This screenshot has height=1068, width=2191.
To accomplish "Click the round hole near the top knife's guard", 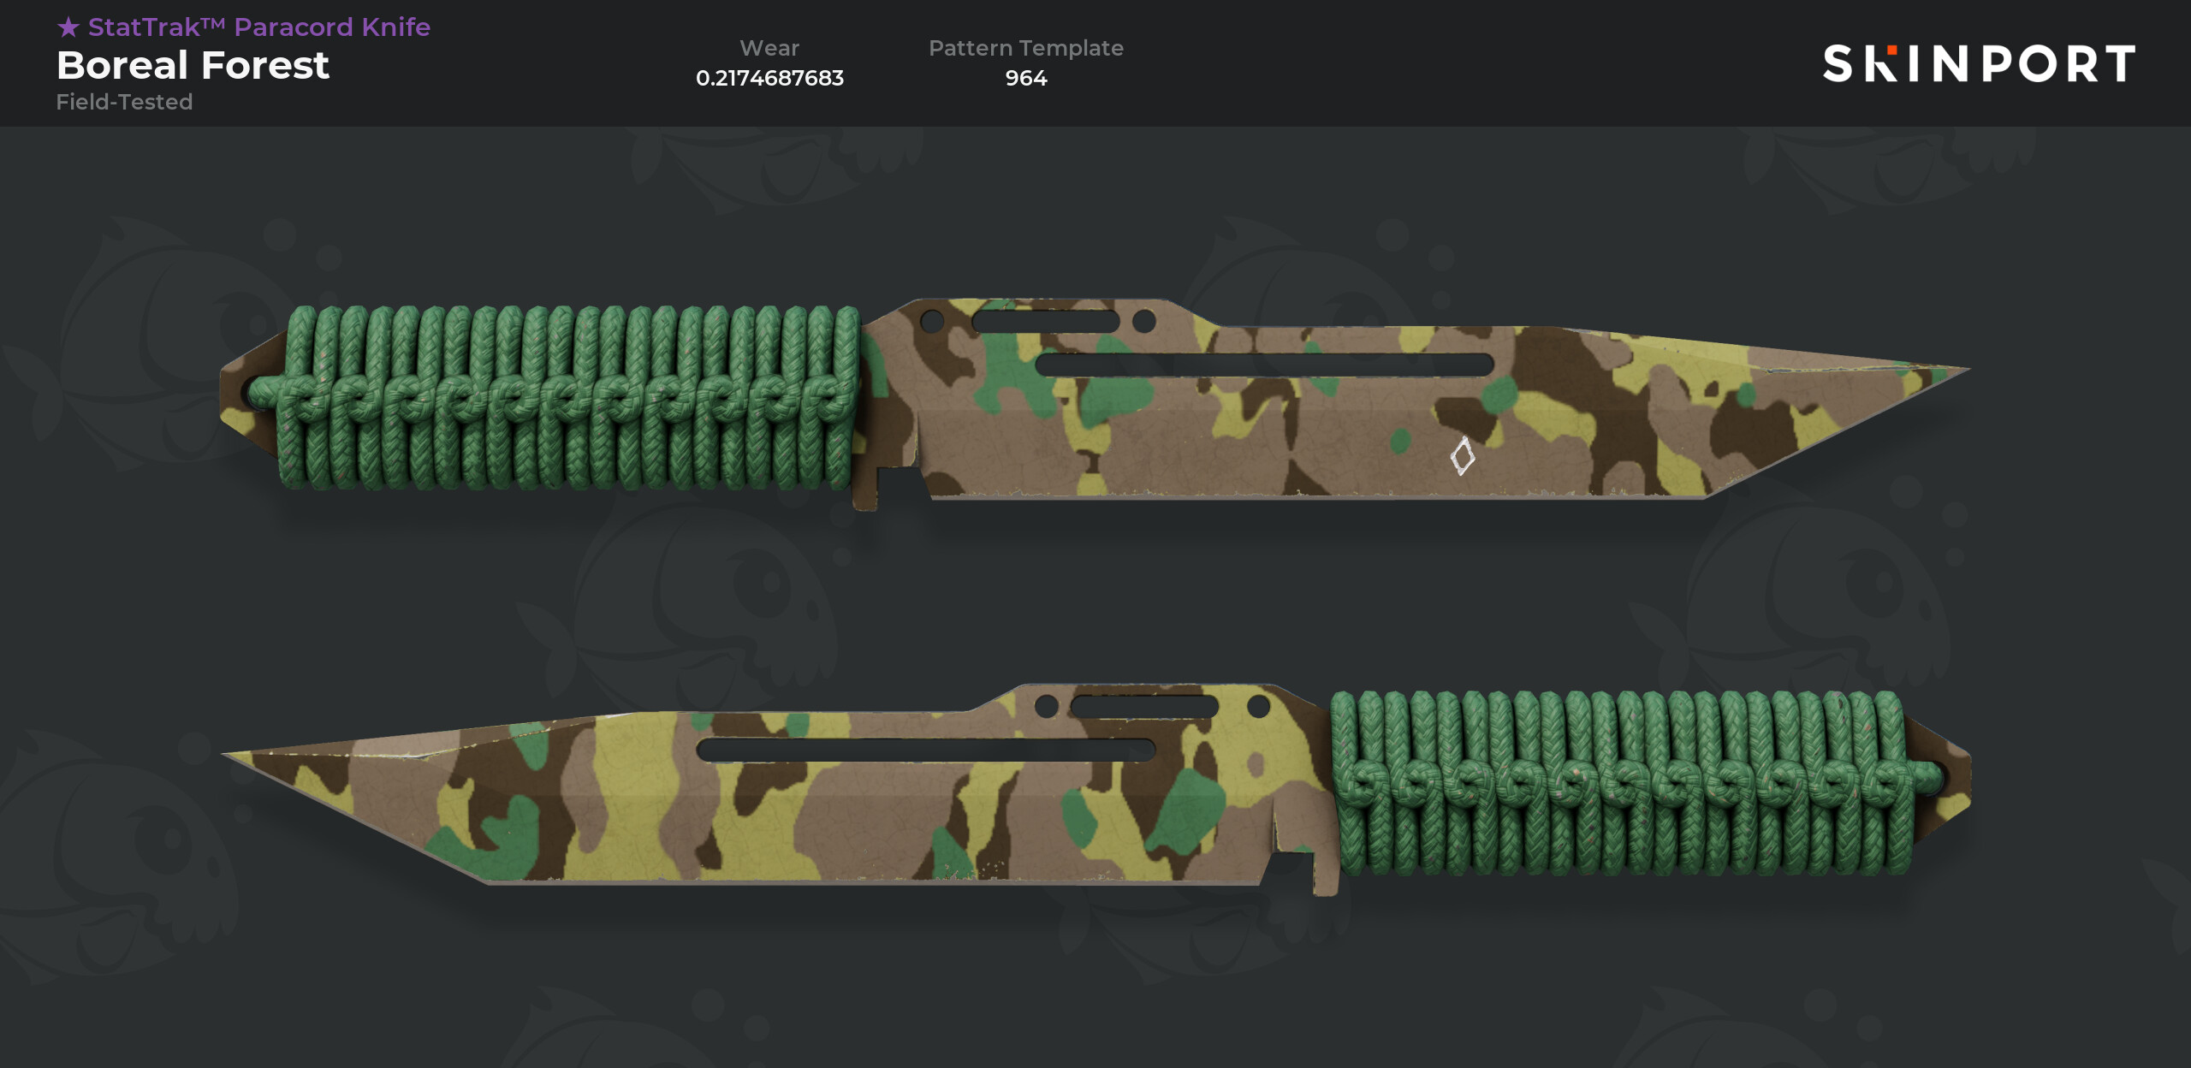I will [x=931, y=322].
